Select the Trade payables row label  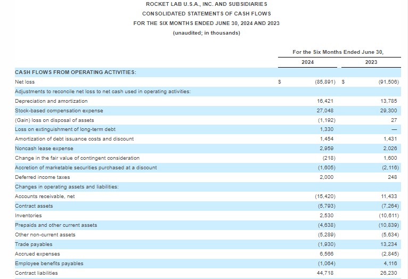pos(34,244)
